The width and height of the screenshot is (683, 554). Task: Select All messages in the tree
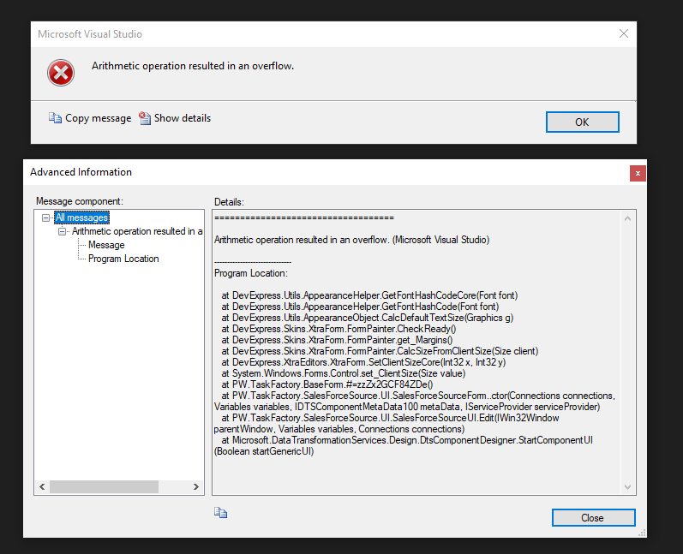(x=82, y=217)
